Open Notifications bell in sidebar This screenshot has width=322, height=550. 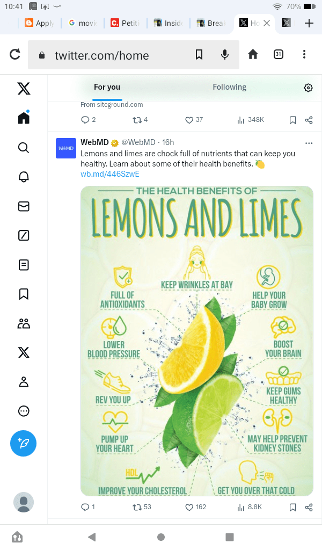[x=24, y=177]
